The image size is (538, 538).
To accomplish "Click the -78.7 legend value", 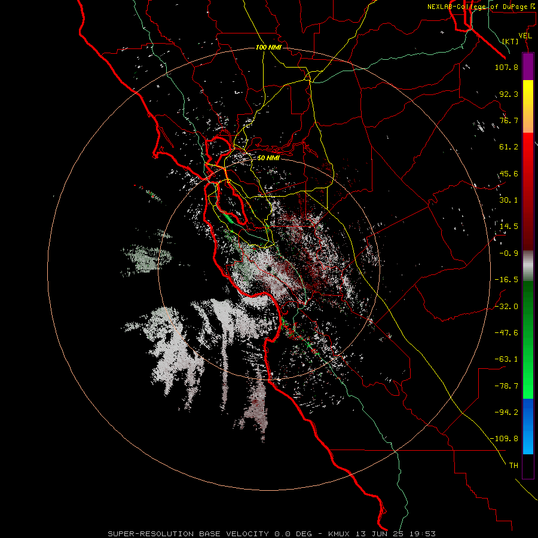I will pos(506,386).
